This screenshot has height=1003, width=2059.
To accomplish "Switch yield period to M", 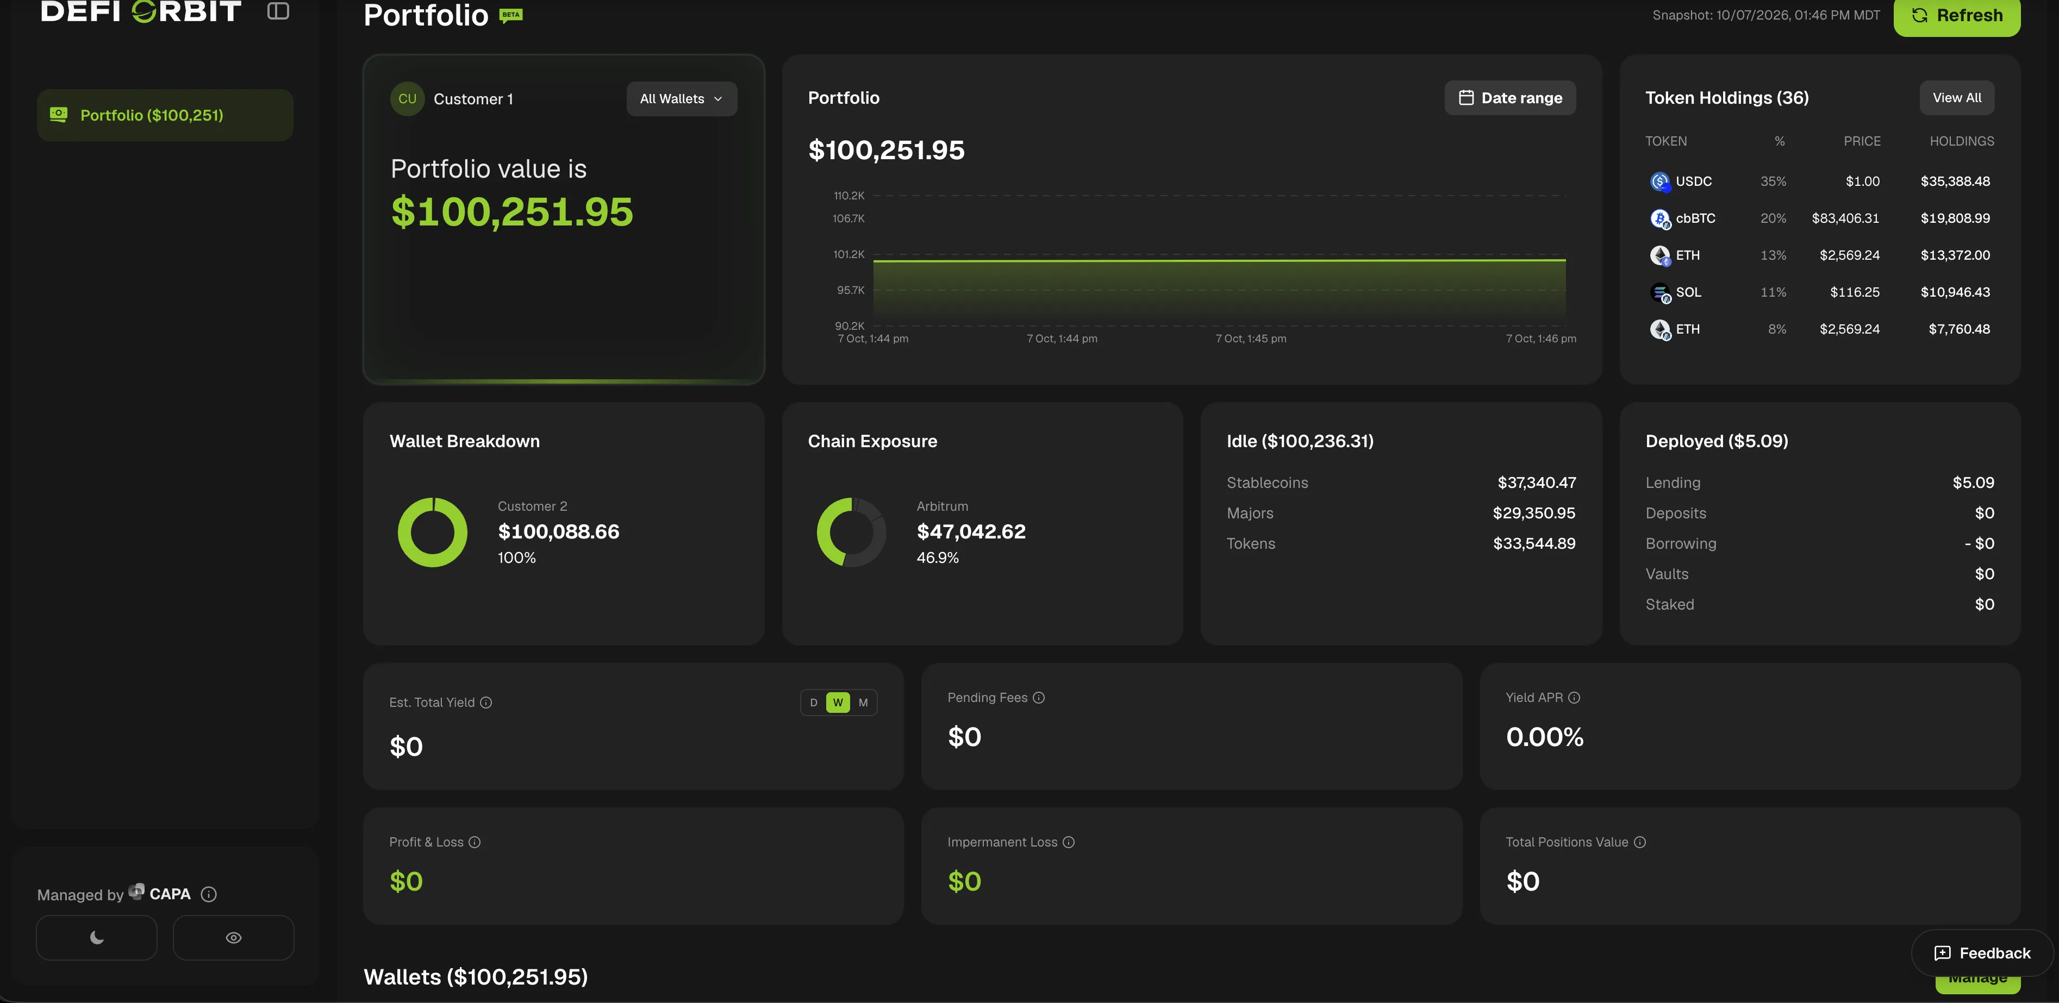I will [x=863, y=703].
